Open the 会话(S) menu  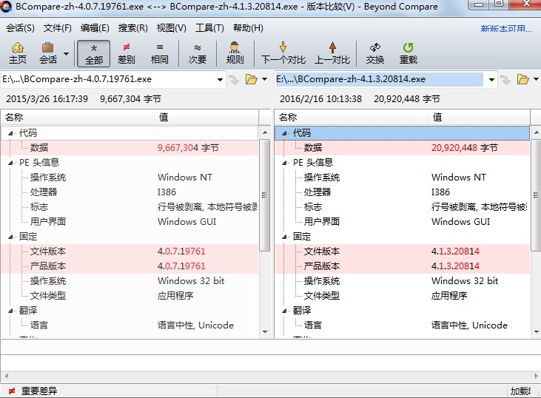coord(21,28)
